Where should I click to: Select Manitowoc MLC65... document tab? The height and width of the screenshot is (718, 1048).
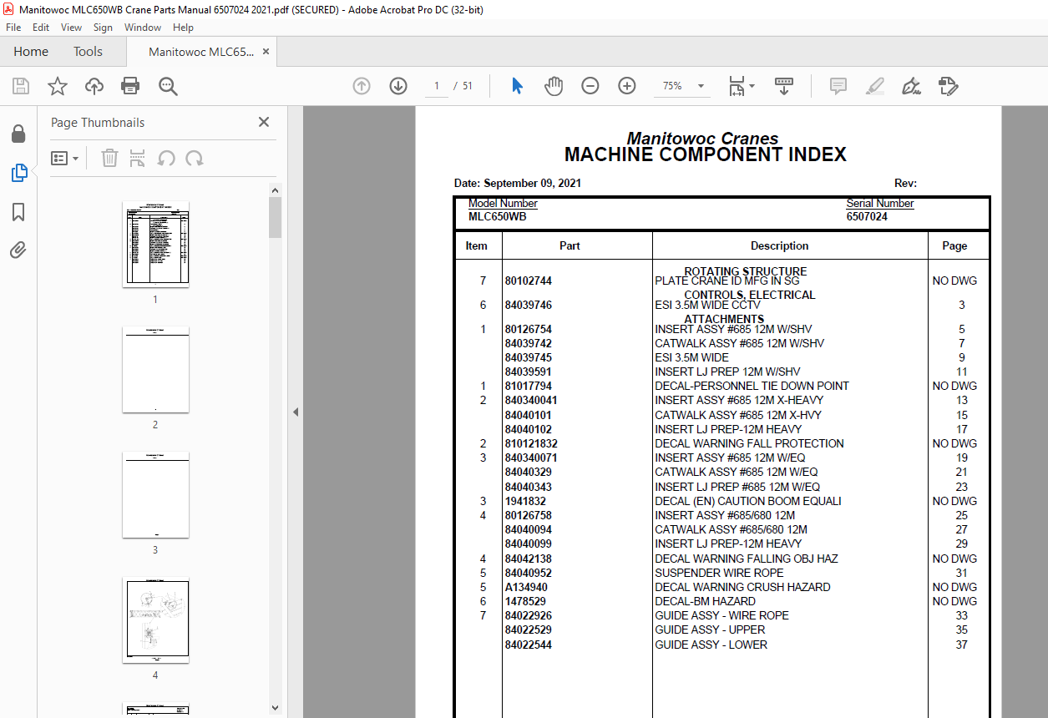pos(200,52)
